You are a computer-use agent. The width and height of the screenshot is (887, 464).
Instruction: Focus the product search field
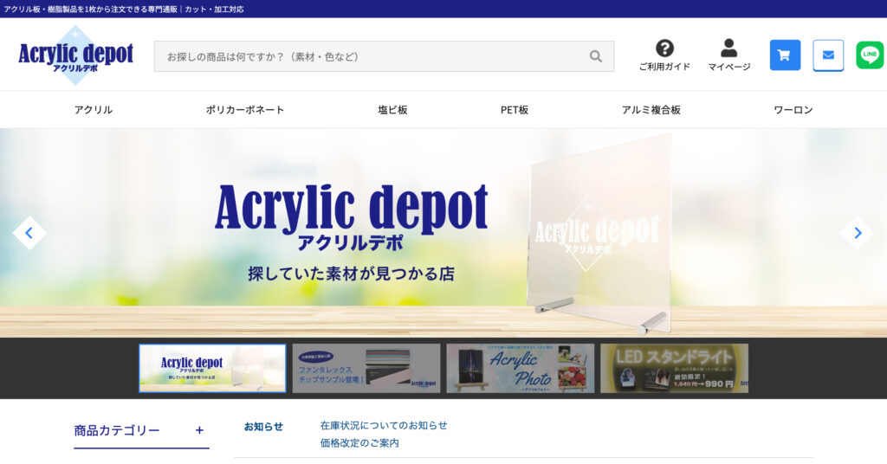pyautogui.click(x=384, y=56)
